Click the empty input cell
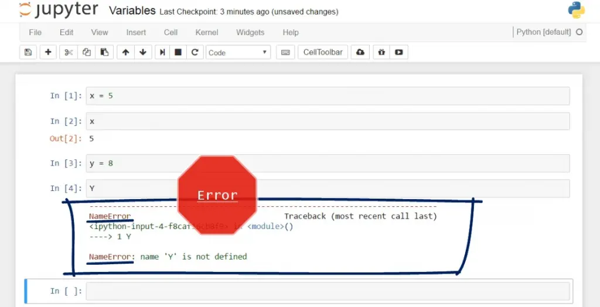Screen dimensions: 600x307 (328, 291)
